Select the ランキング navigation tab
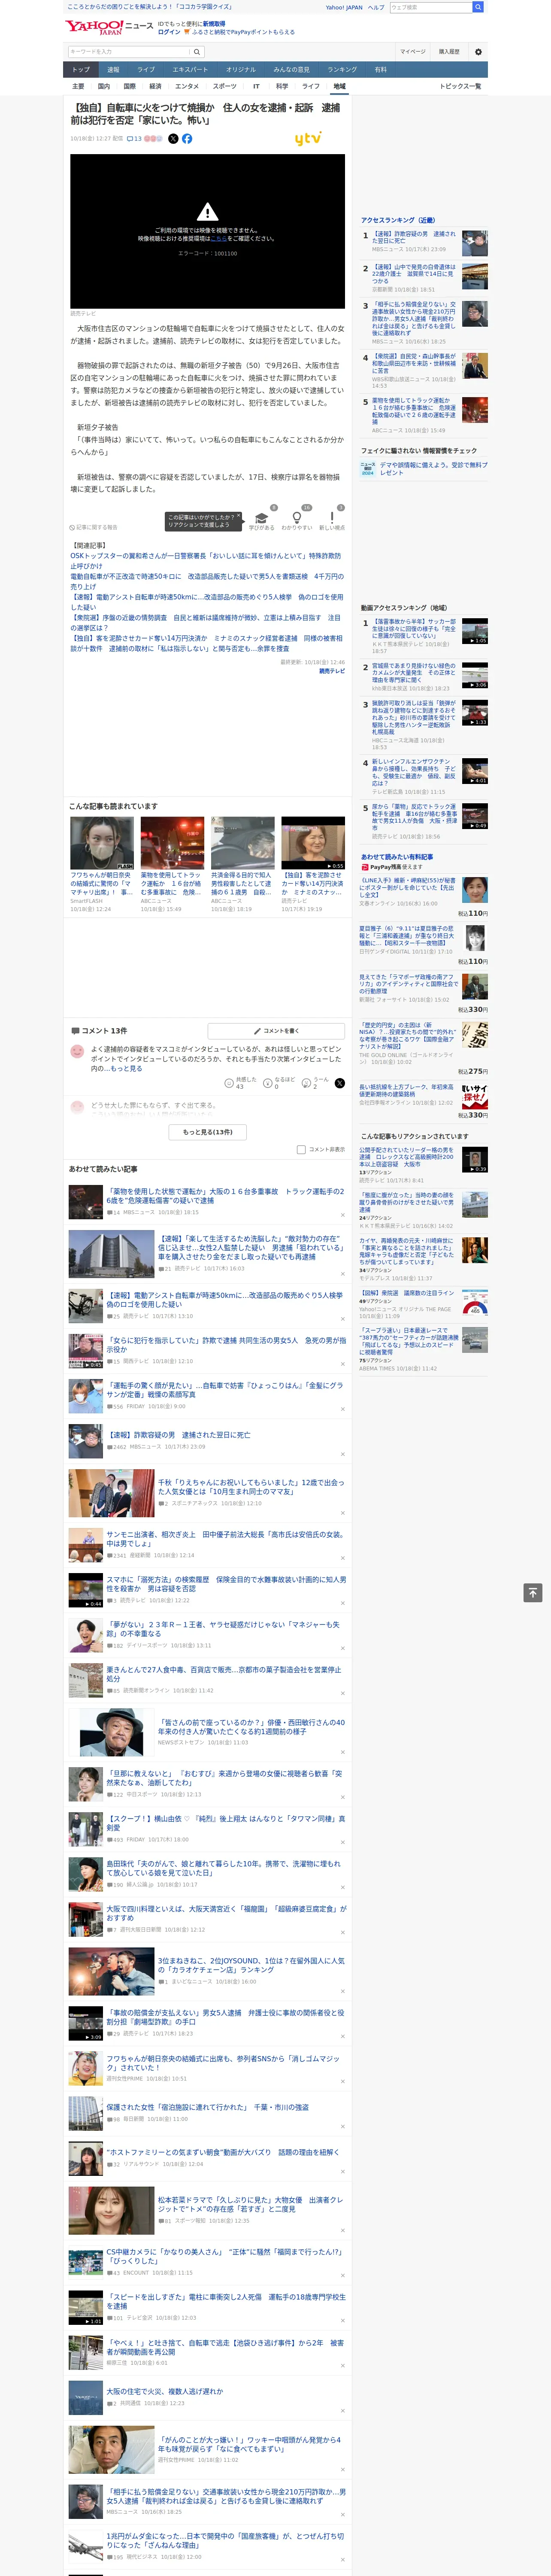Viewport: 551px width, 2576px height. [342, 70]
